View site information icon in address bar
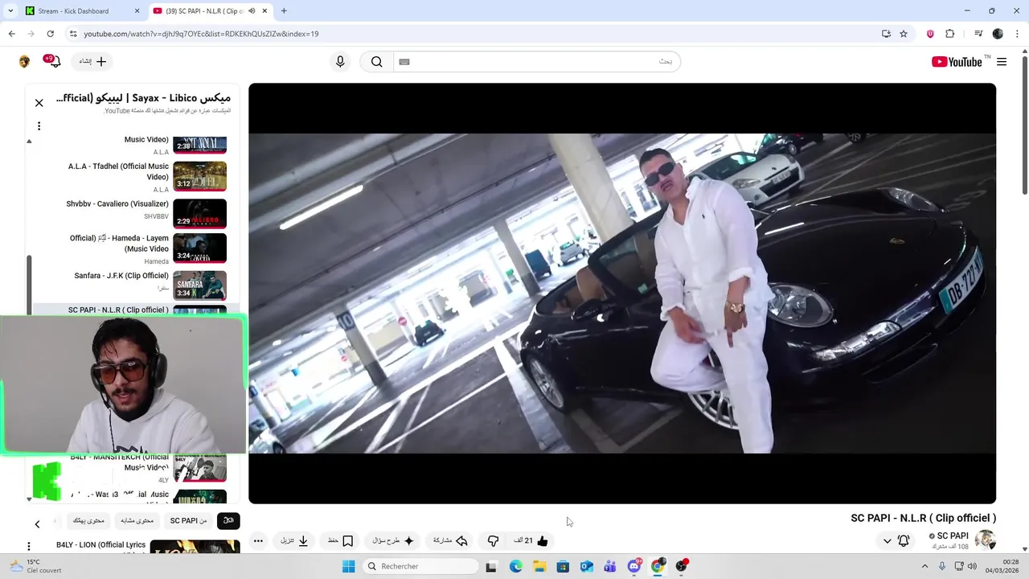This screenshot has width=1029, height=579. [73, 34]
